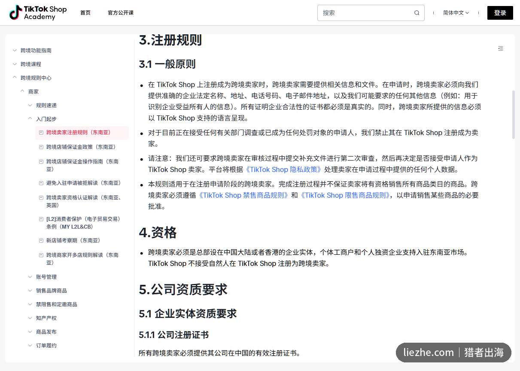Expand the 销售品牌商品 chevron
Image resolution: width=520 pixels, height=371 pixels.
(x=30, y=291)
